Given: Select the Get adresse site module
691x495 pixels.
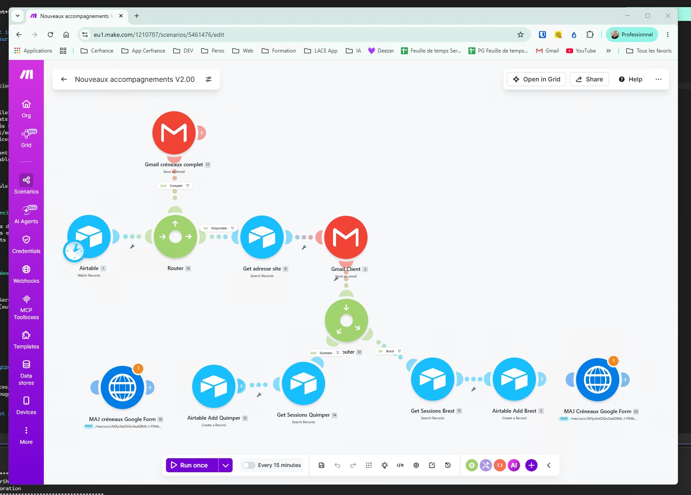Looking at the screenshot, I should click(262, 237).
